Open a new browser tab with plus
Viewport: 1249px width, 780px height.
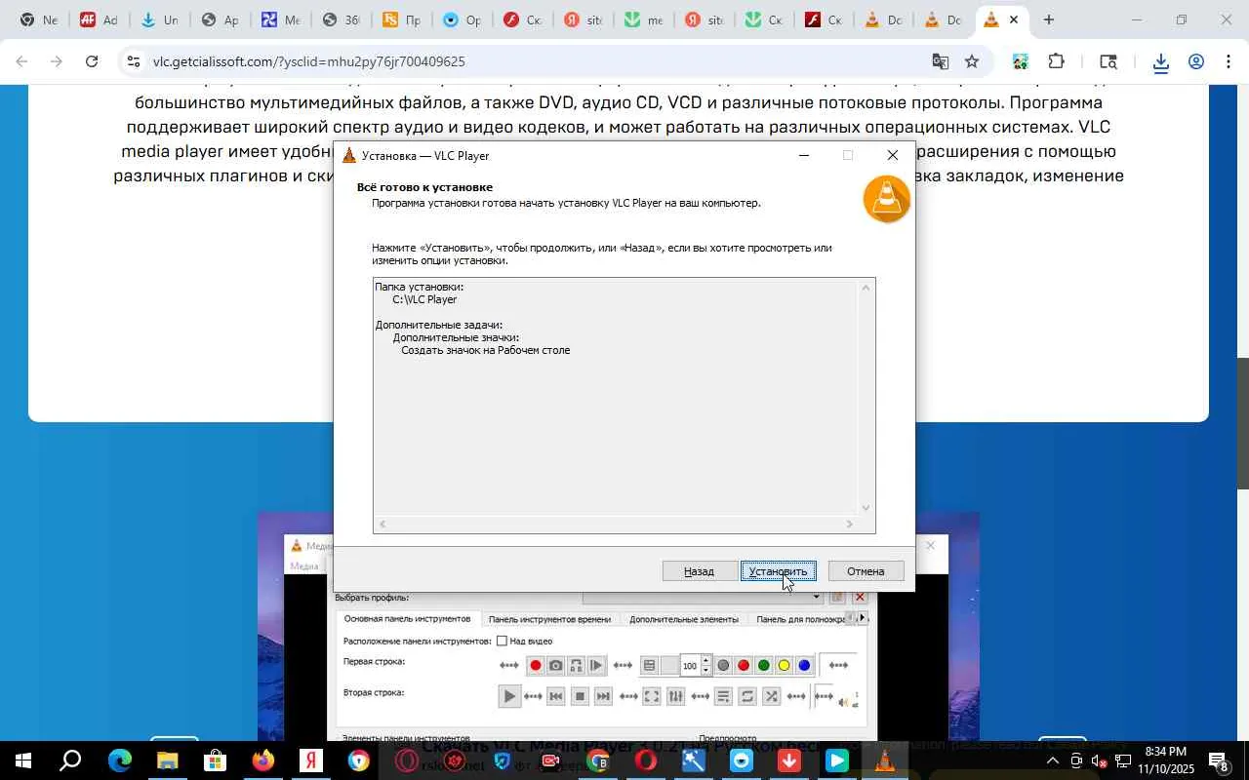coord(1048,19)
